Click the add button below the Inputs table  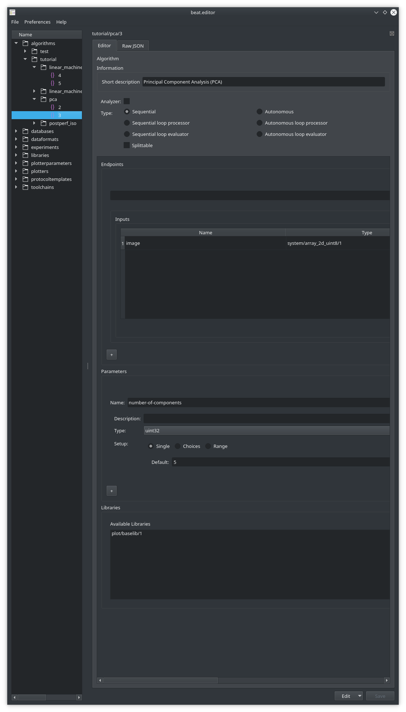[x=112, y=355]
